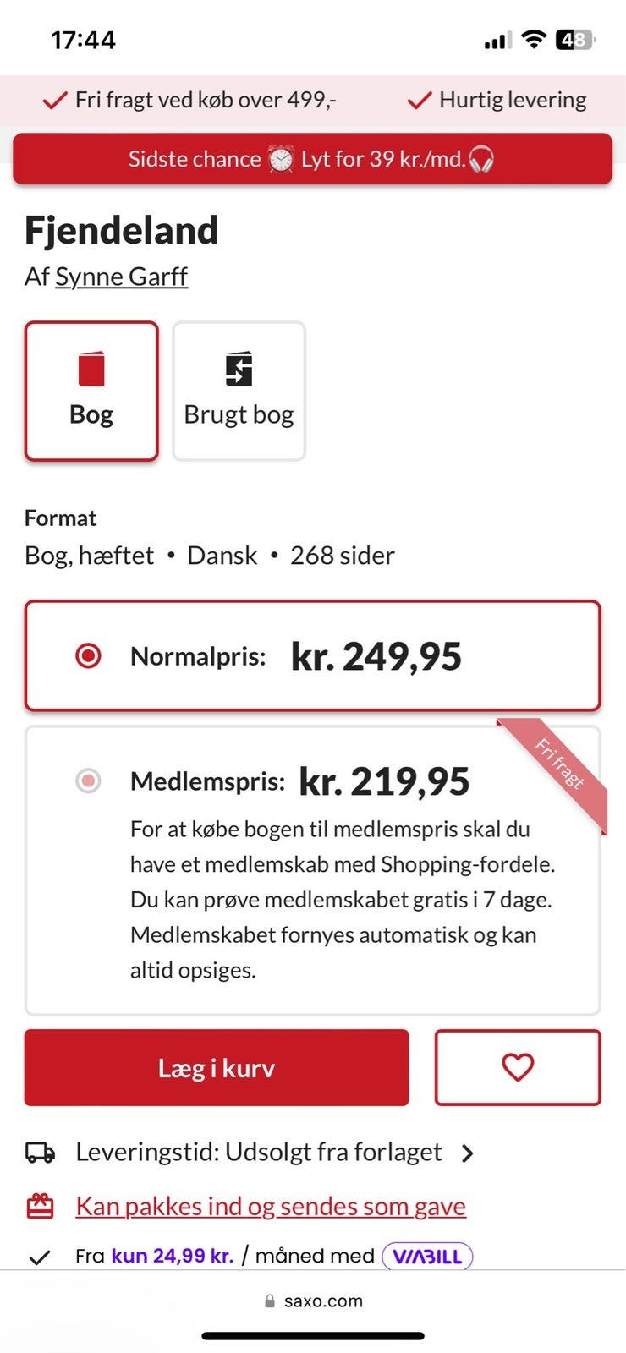Open author Synne Garff link
Viewport: 626px width, 1353px height.
121,277
